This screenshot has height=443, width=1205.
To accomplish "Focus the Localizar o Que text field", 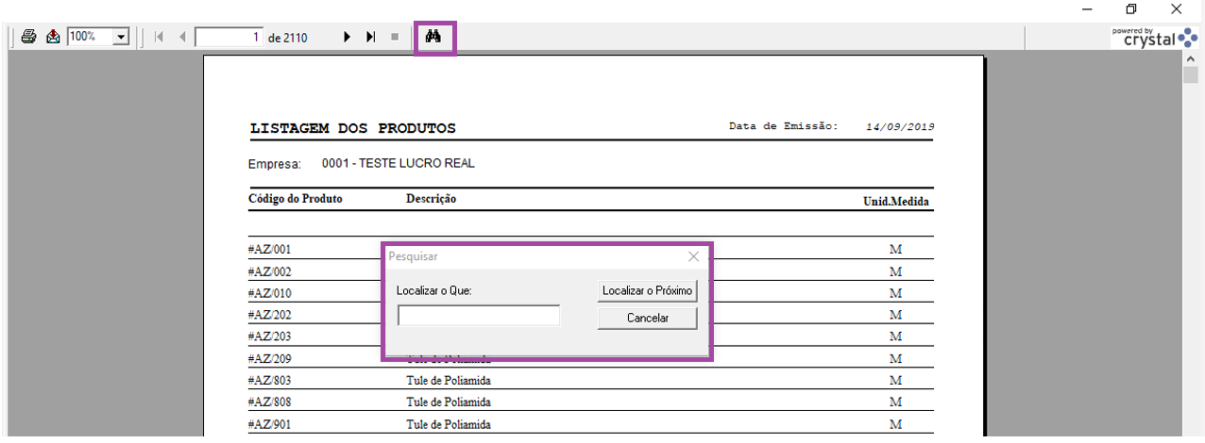I will pos(479,316).
